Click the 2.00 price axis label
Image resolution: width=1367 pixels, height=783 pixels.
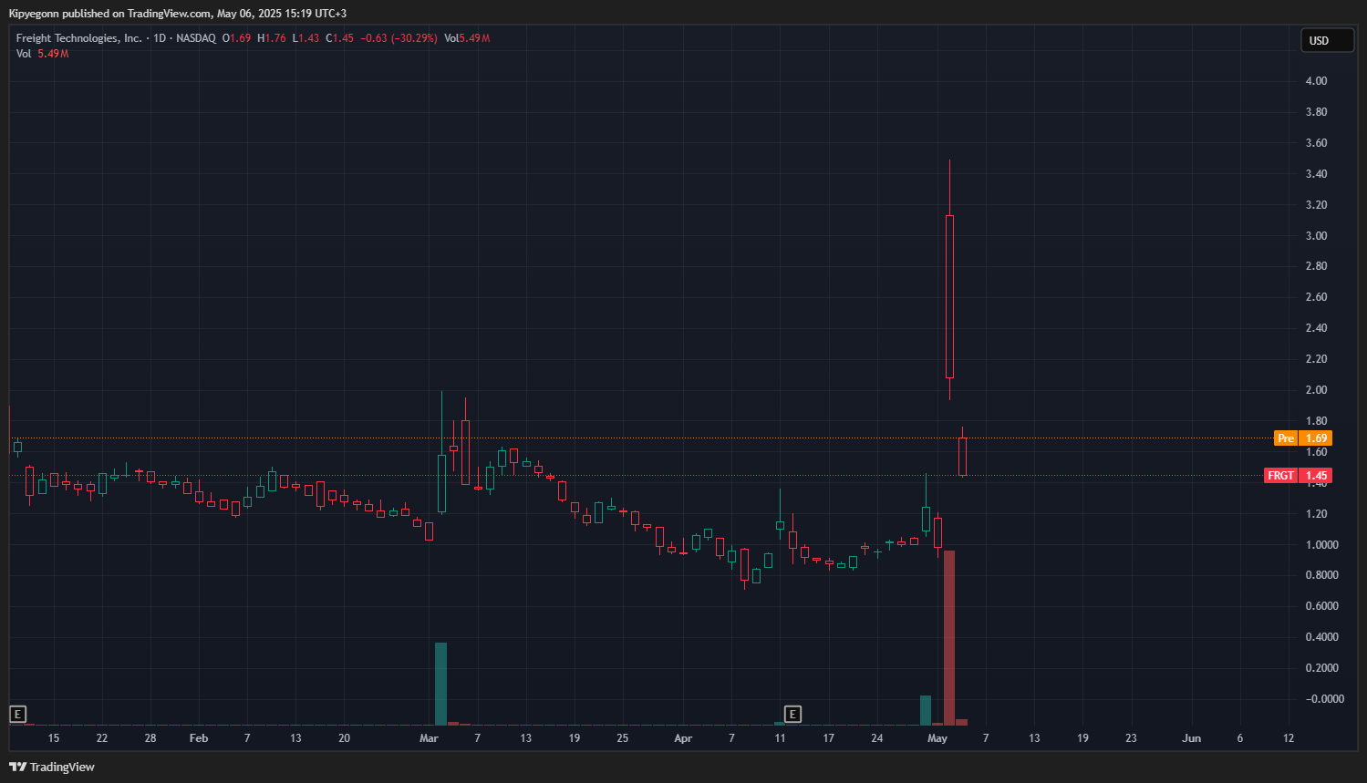pos(1316,390)
